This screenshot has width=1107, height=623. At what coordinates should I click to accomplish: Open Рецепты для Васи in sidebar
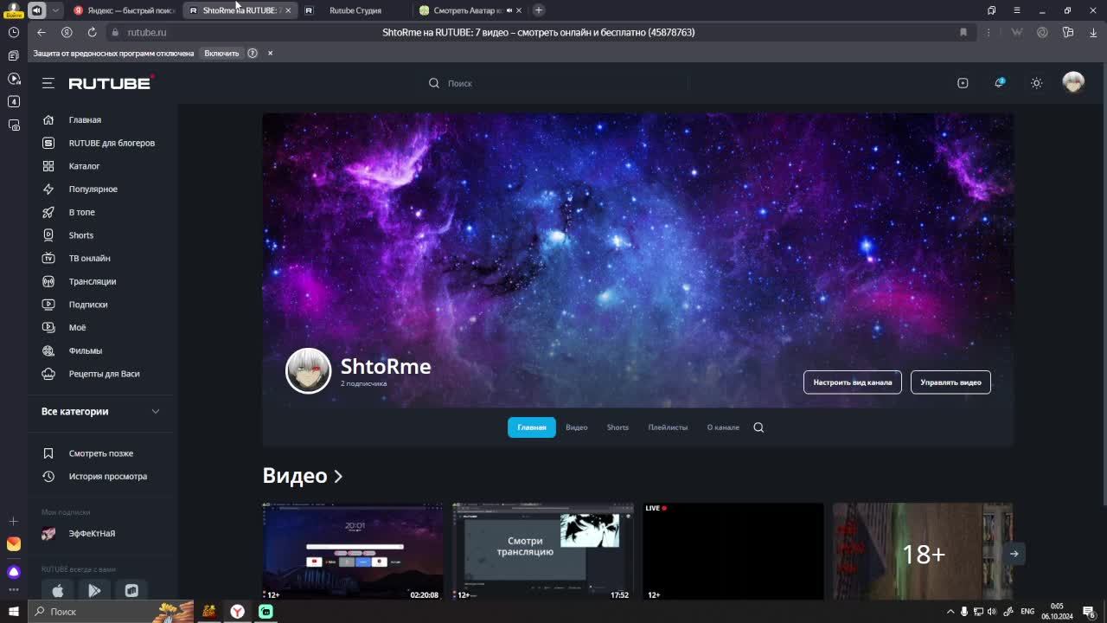pyautogui.click(x=104, y=374)
